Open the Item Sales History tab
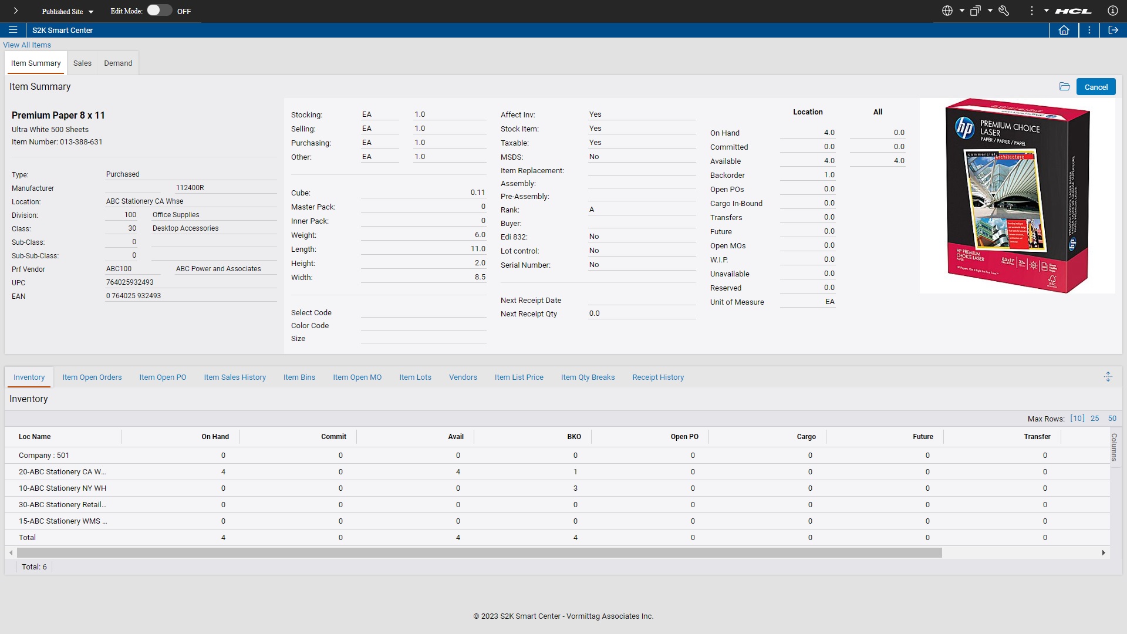The width and height of the screenshot is (1127, 634). point(235,377)
